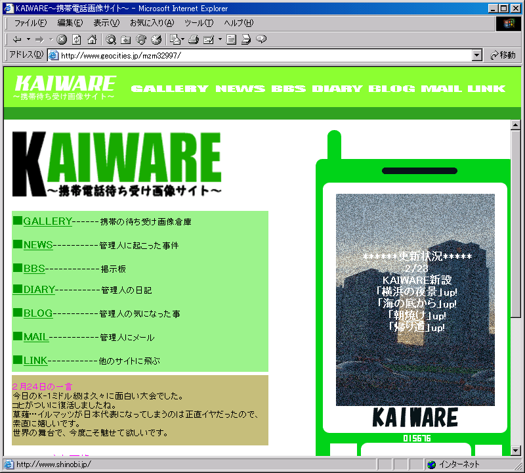Open the 表示(V) menu
This screenshot has height=473, width=525.
coord(106,23)
